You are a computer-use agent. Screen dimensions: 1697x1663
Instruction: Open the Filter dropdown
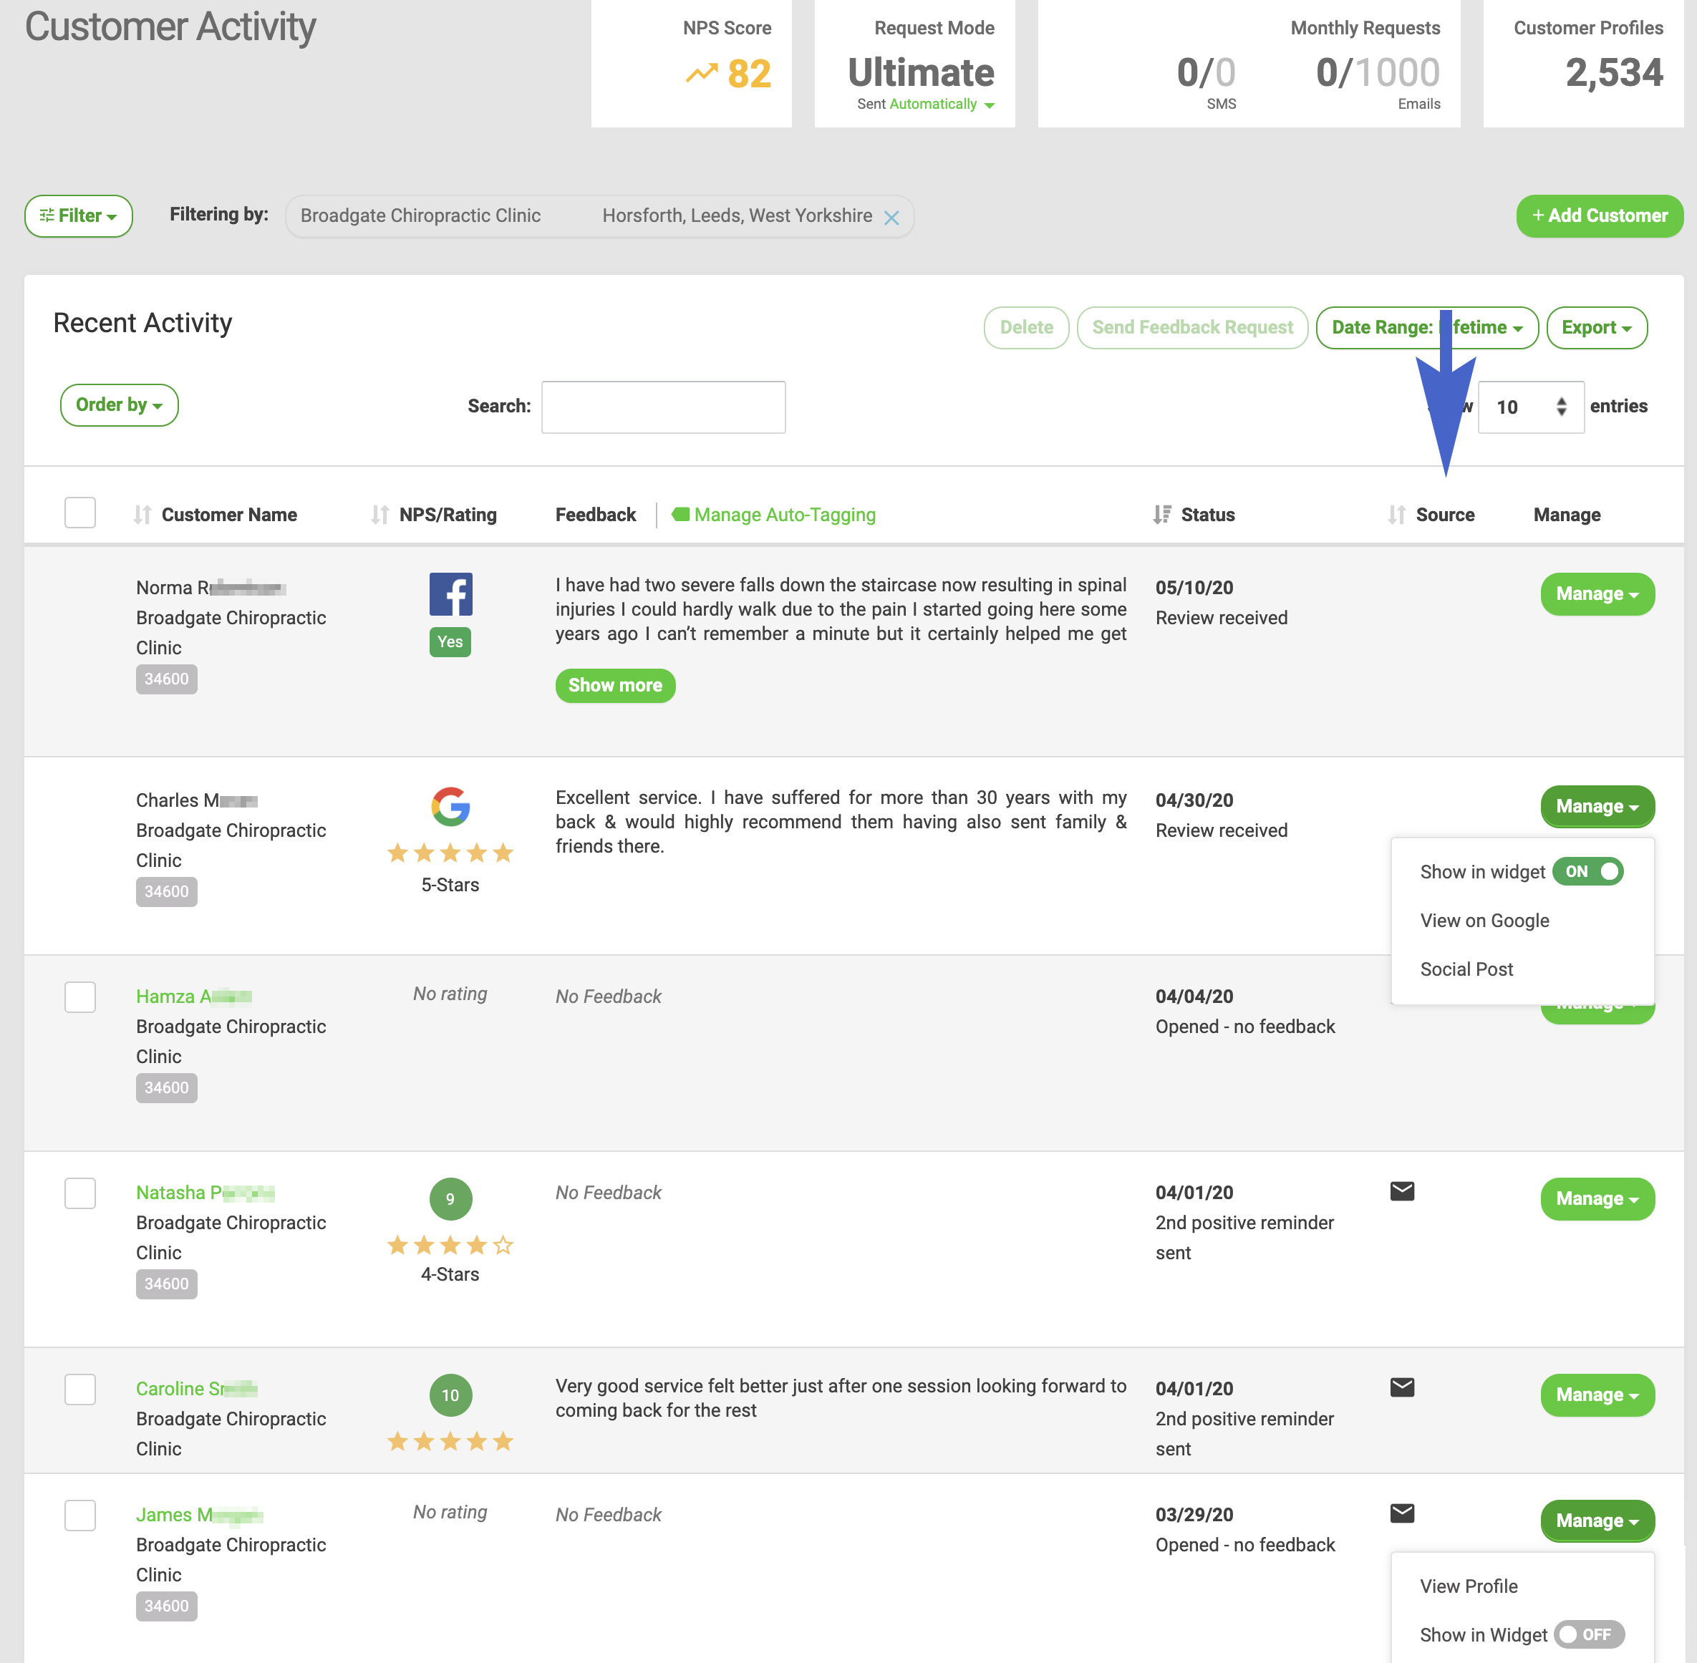click(79, 215)
